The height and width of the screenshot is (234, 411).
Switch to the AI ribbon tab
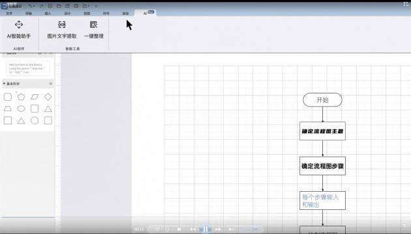[x=145, y=13]
